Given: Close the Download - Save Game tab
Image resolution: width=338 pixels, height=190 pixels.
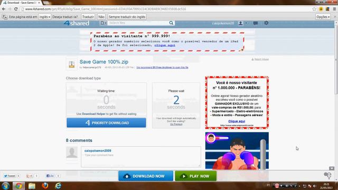Looking at the screenshot, I should (39, 3).
